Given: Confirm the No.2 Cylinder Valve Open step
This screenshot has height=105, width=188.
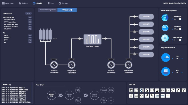Looking at the screenshot, I should [x=30, y=27].
